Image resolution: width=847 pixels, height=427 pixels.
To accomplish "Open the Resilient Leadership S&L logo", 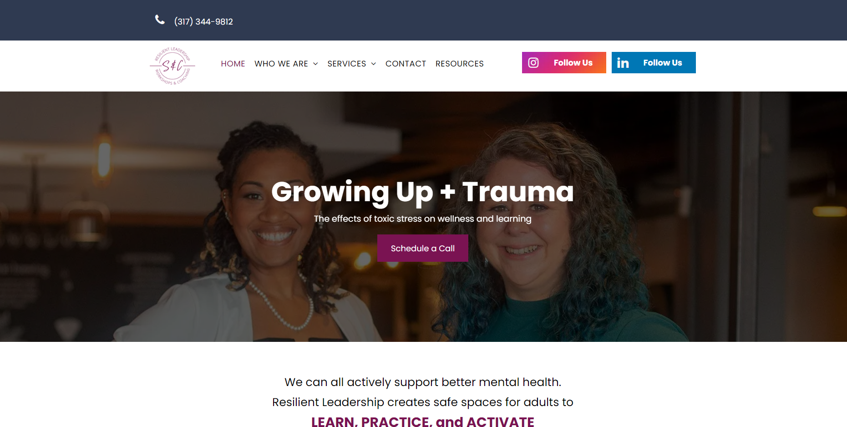I will (172, 66).
